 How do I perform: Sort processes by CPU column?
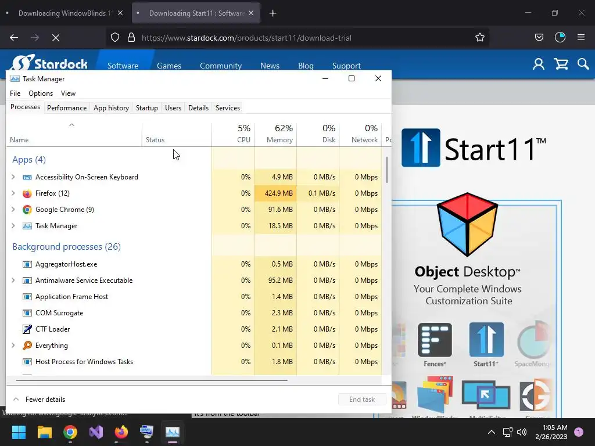coord(233,134)
